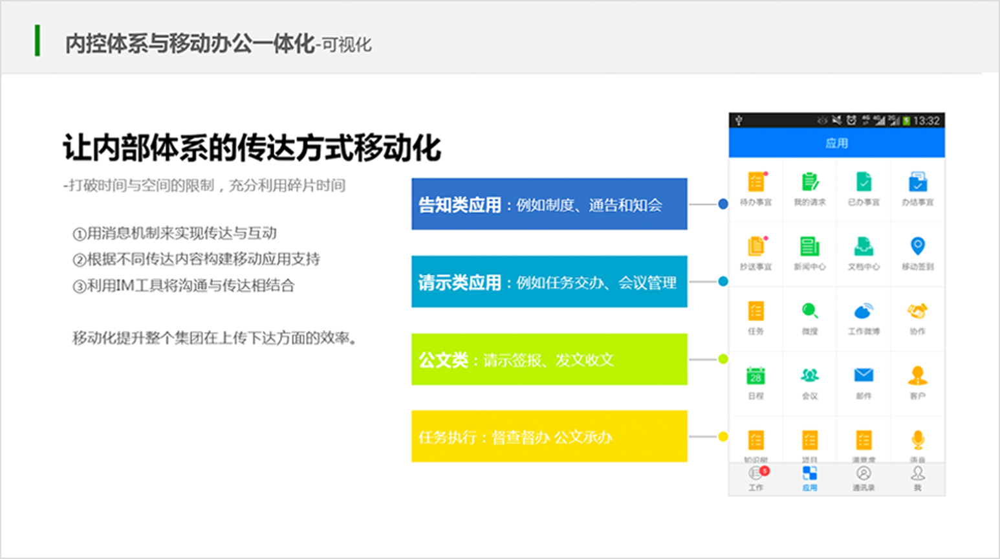Open the 待办事宜 app icon
The height and width of the screenshot is (559, 1000).
[755, 182]
